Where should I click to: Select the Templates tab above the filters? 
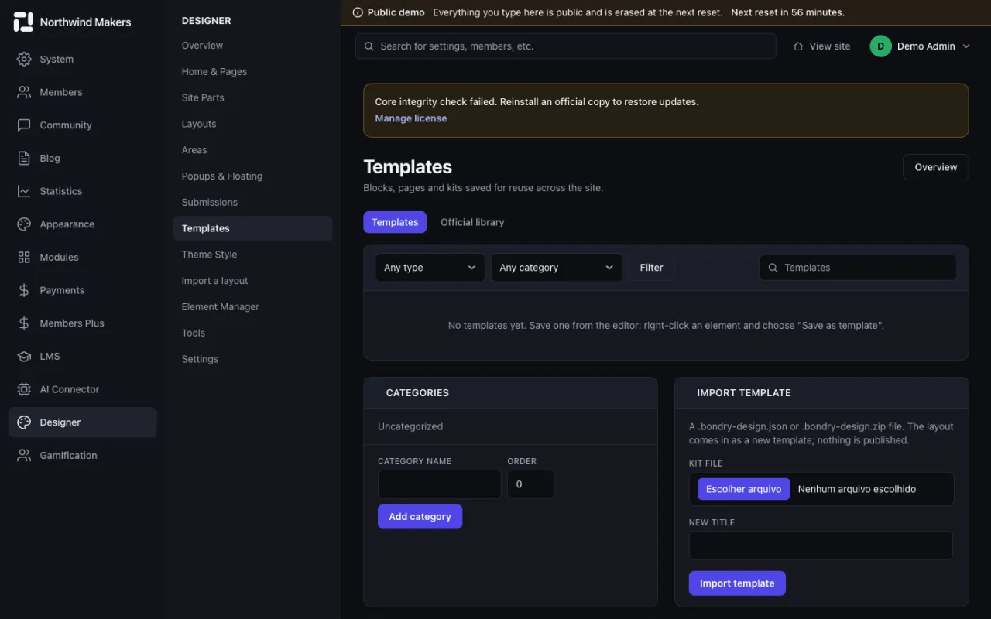[x=395, y=222]
